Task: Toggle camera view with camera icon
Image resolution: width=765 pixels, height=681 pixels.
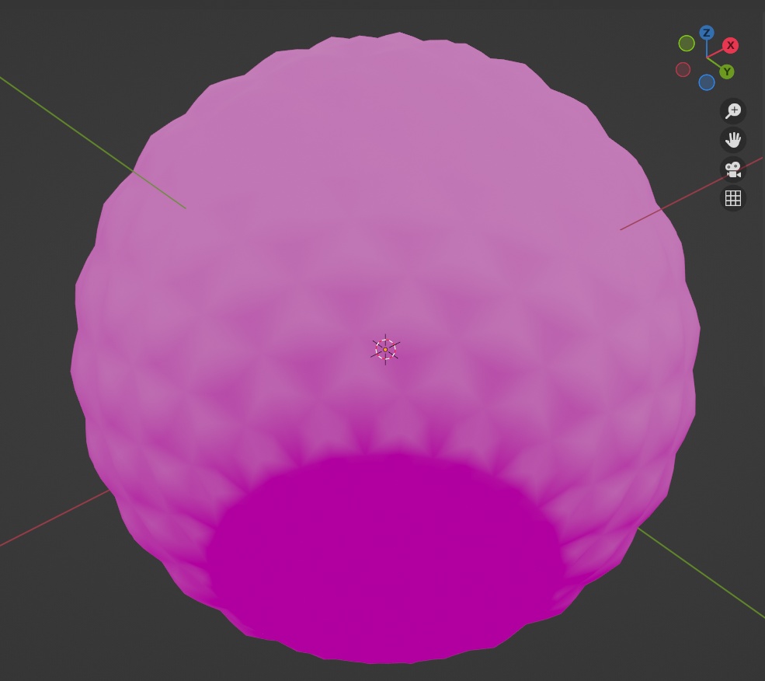Action: (x=733, y=169)
